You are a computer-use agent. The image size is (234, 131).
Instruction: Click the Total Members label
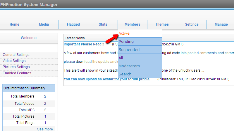23,96
